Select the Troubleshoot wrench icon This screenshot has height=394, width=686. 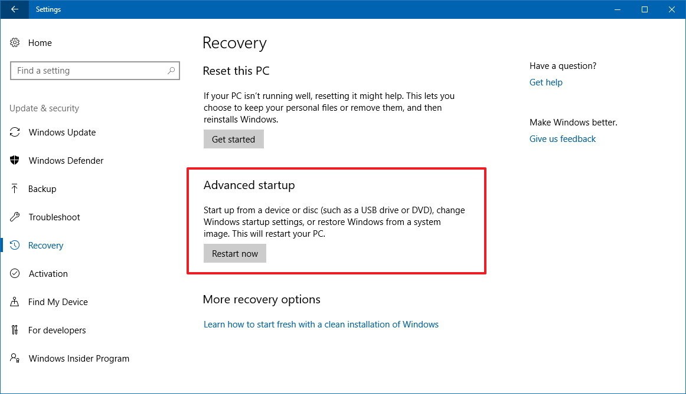tap(15, 217)
